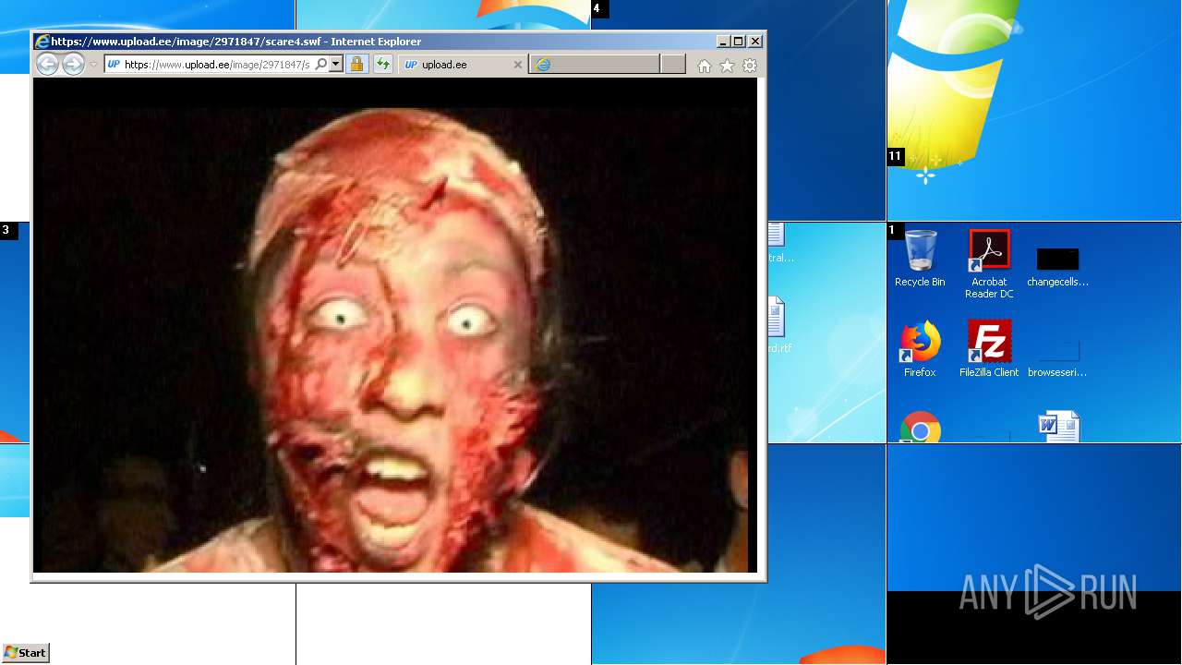Click the magnifier search icon in address bar
Viewport: 1182px width, 665px height.
[320, 64]
